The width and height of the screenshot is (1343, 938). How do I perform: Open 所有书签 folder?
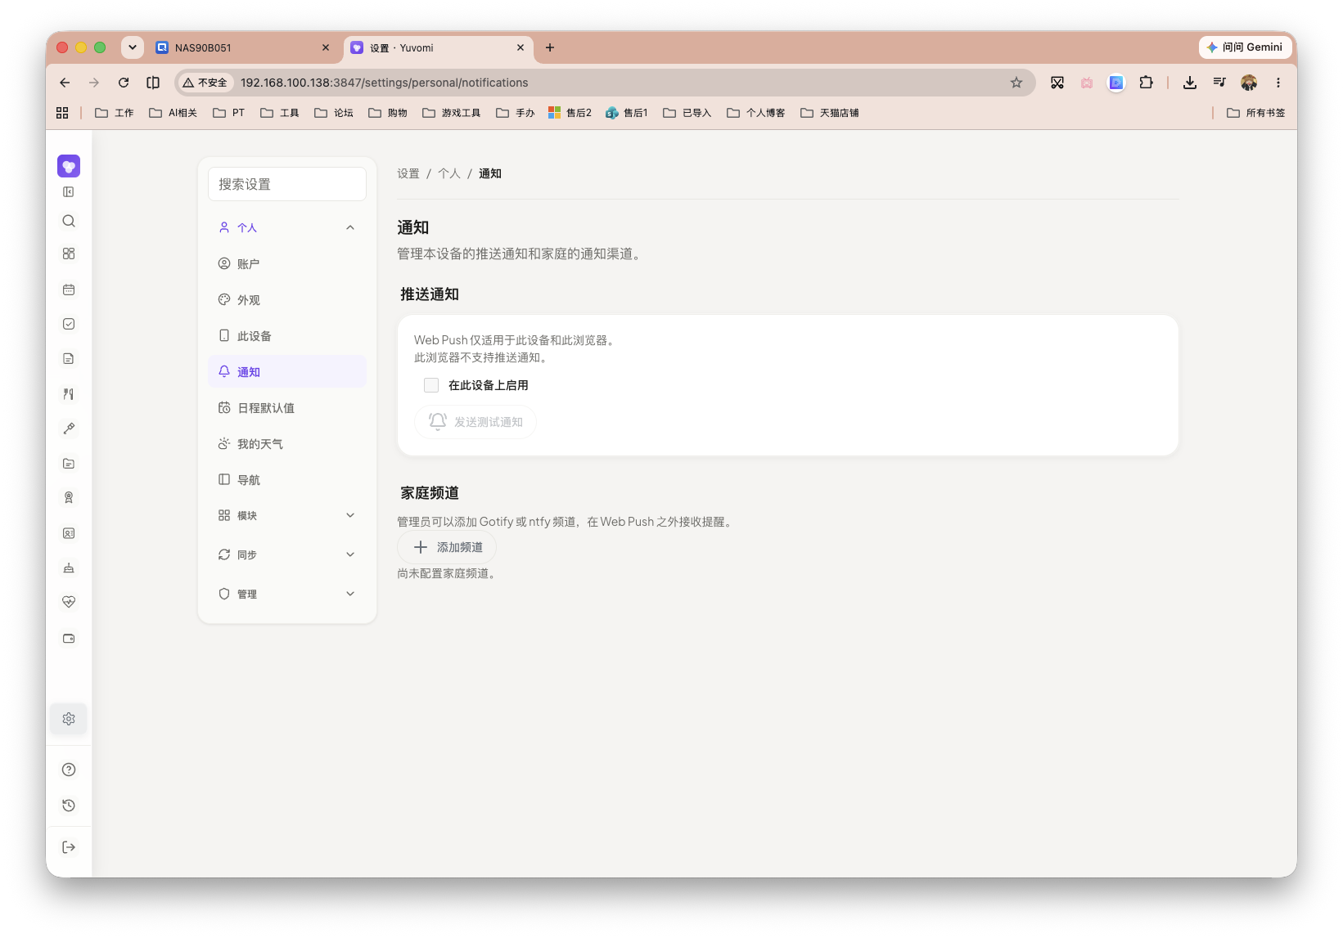pyautogui.click(x=1256, y=113)
